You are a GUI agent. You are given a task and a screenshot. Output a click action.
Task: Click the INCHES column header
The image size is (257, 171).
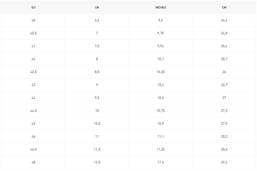pos(161,7)
